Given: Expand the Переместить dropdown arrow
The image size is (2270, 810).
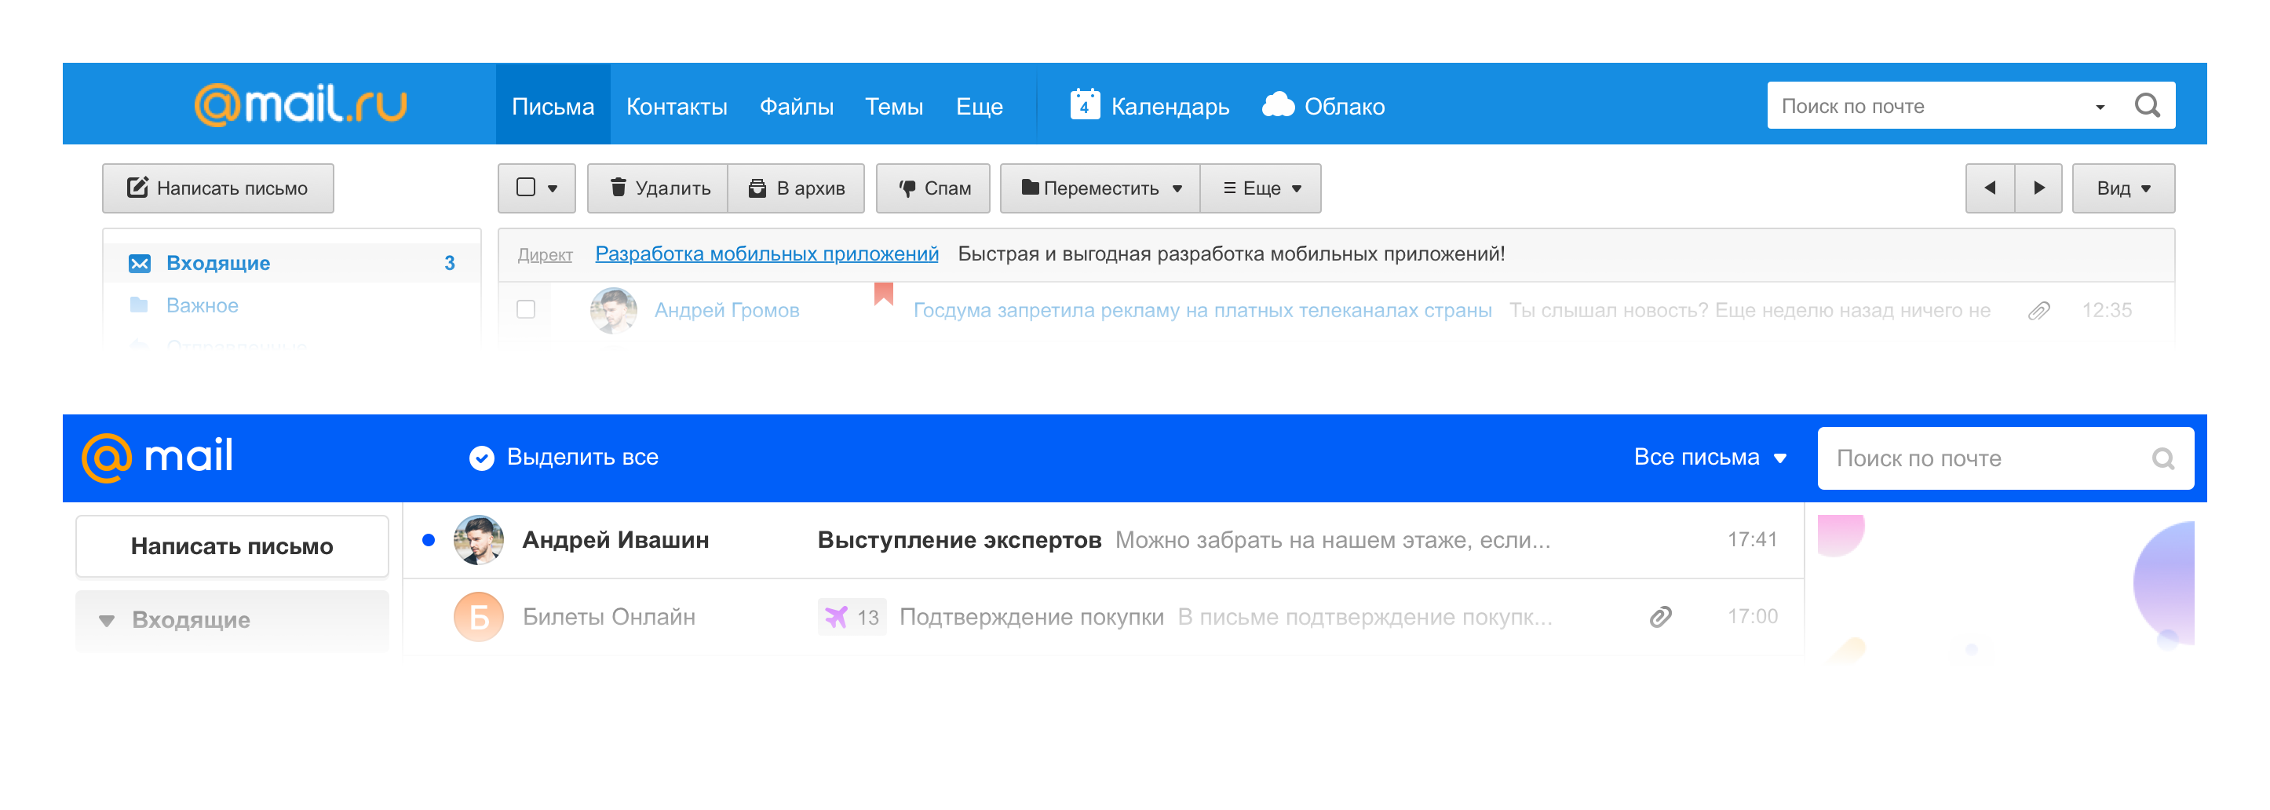Looking at the screenshot, I should [1177, 188].
